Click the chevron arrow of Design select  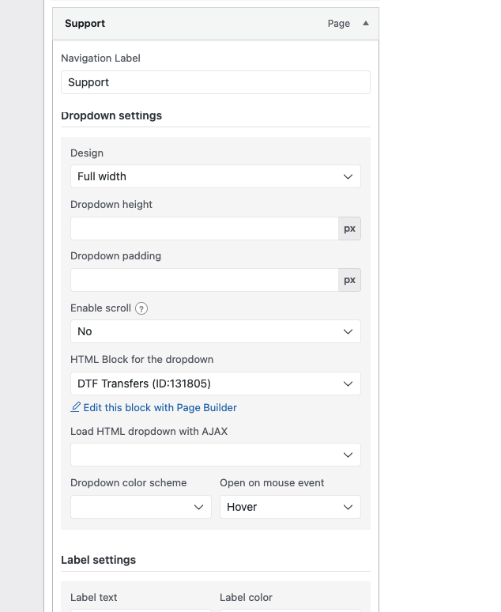(x=348, y=177)
